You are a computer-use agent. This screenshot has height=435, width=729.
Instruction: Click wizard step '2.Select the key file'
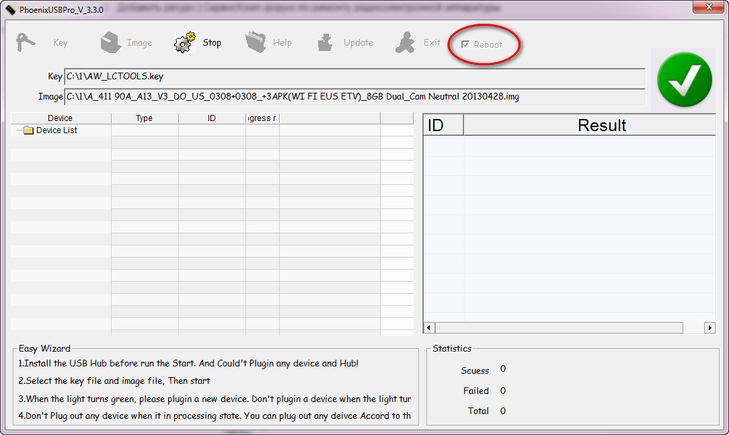click(x=114, y=381)
